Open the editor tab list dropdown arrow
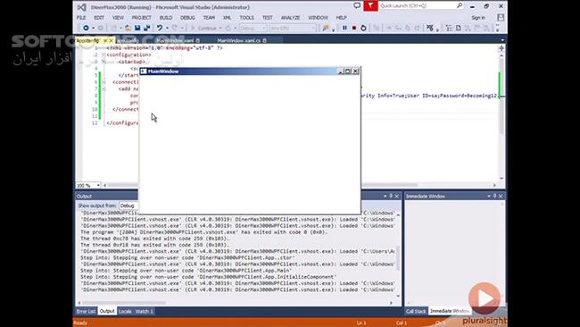This screenshot has height=327, width=580. click(x=502, y=40)
